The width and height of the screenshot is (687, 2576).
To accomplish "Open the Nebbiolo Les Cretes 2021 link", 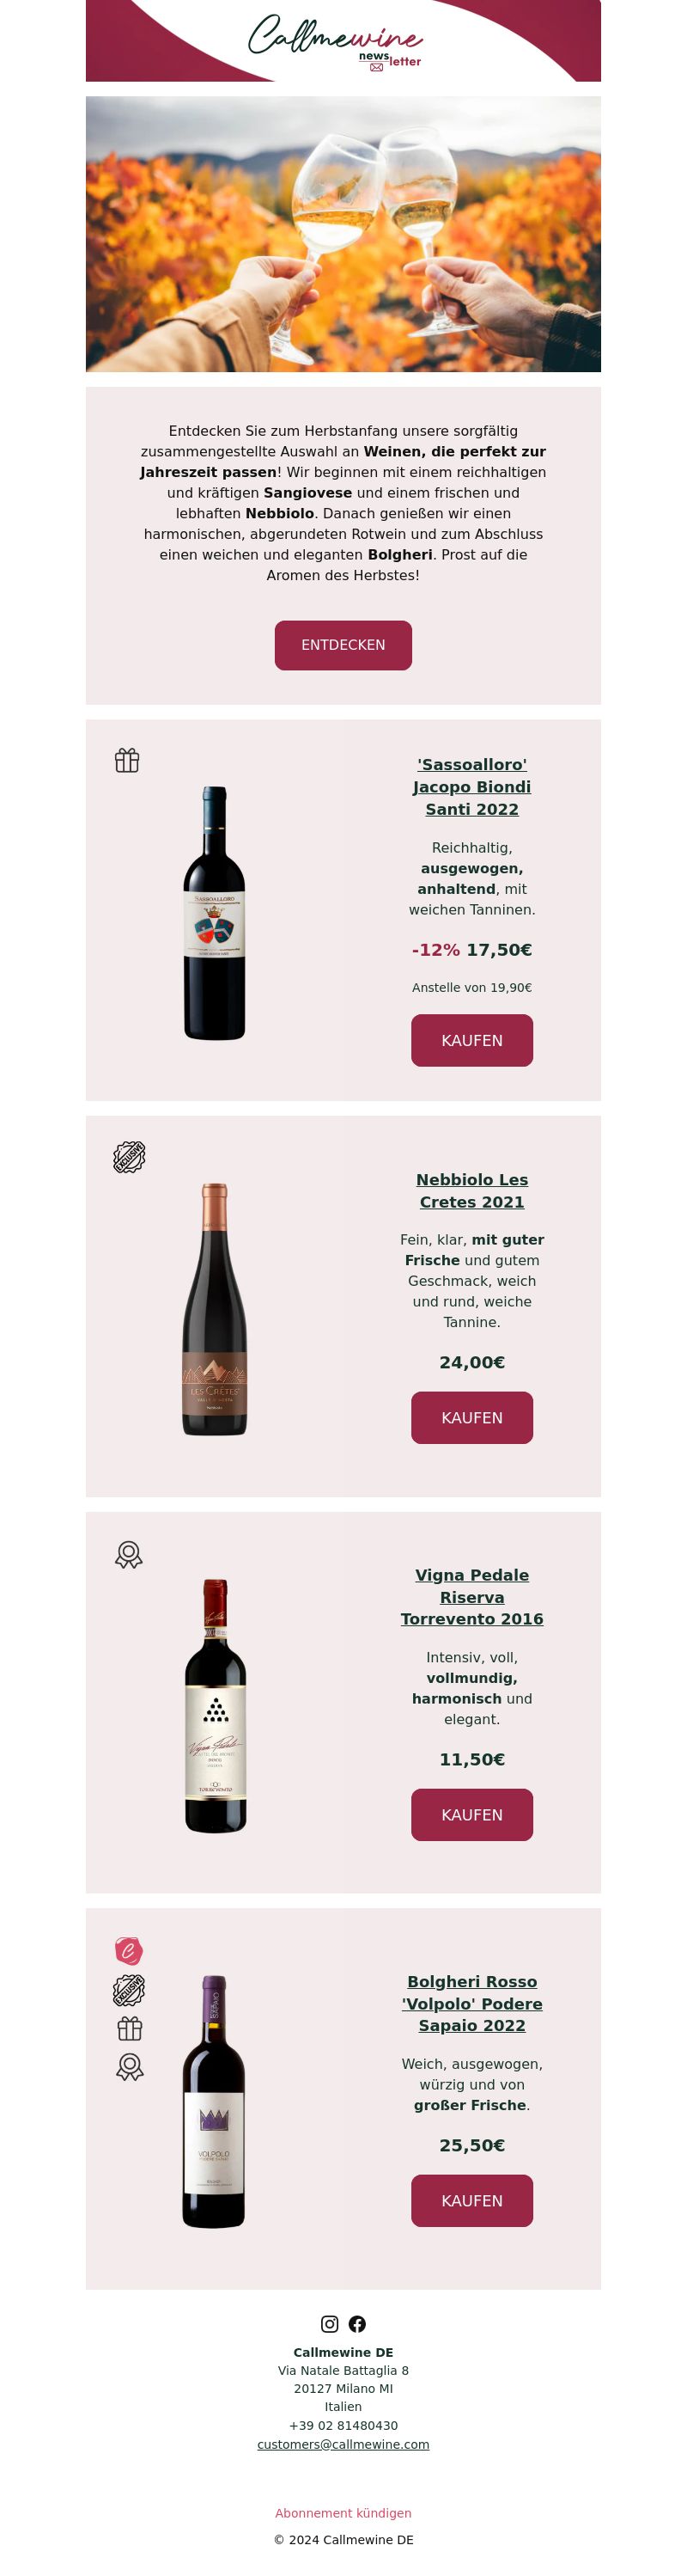I will (x=472, y=1190).
